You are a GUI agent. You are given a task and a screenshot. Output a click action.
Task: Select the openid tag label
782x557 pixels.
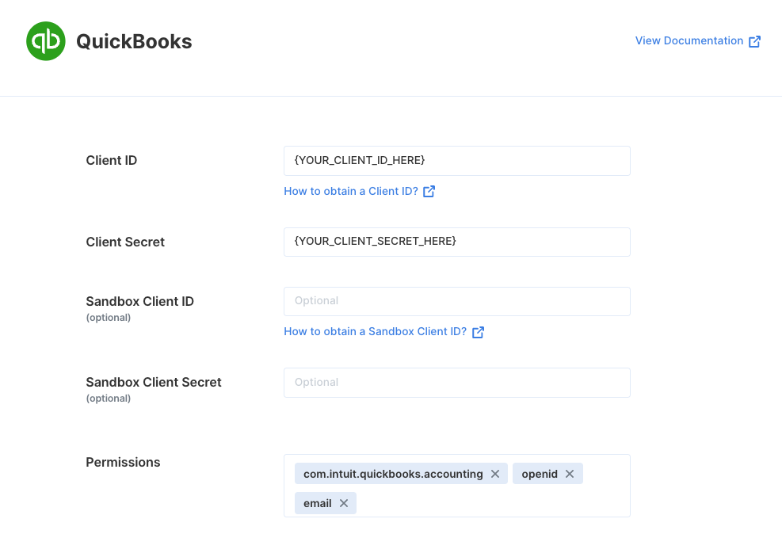(540, 474)
